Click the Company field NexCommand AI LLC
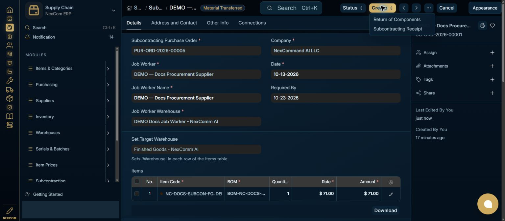 point(336,50)
